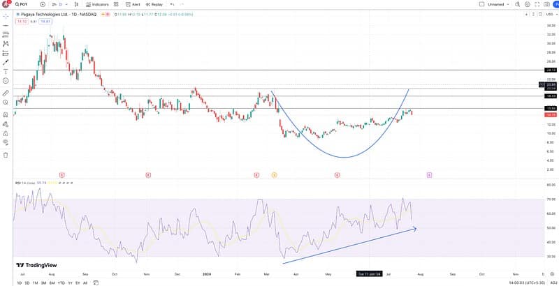Image resolution: width=559 pixels, height=286 pixels.
Task: Select the text tool in left toolbar
Action: 6,71
